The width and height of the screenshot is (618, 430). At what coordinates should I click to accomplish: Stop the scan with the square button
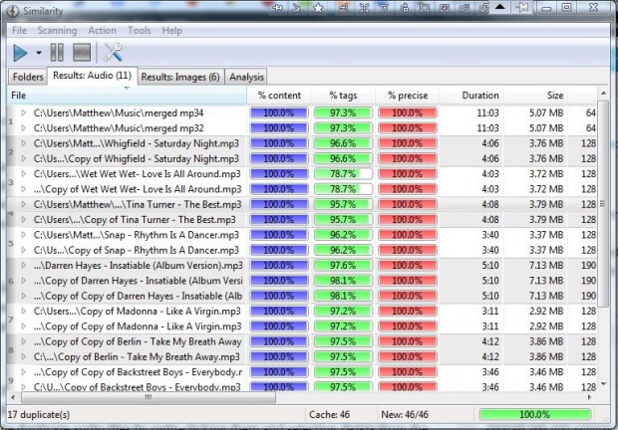pyautogui.click(x=82, y=53)
